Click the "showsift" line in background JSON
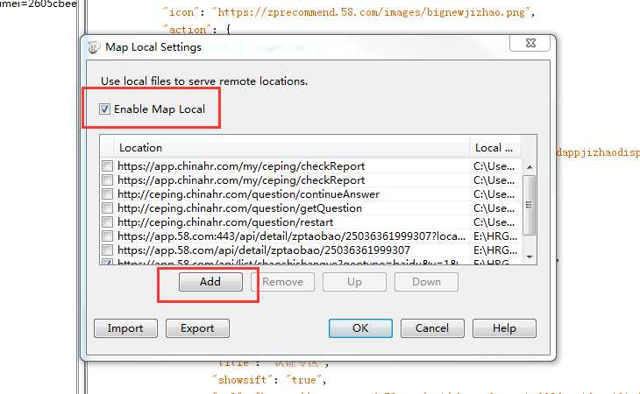Image resolution: width=640 pixels, height=394 pixels. tap(269, 380)
